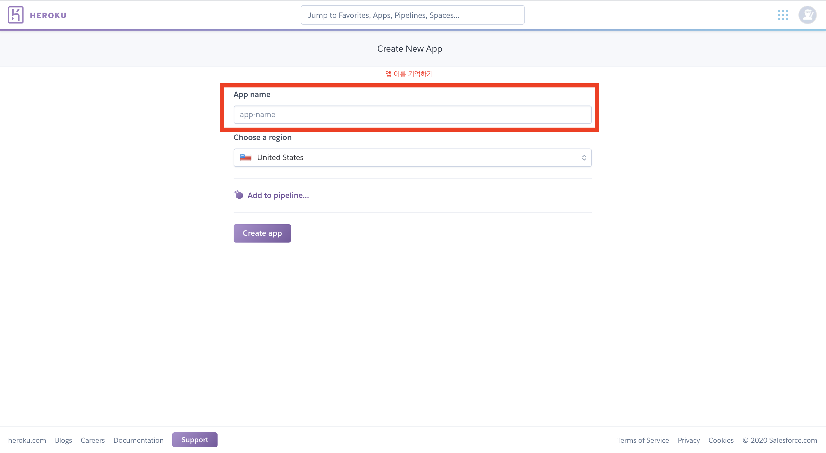Viewport: 826px width, 453px height.
Task: Click the United States flag icon
Action: click(x=246, y=157)
